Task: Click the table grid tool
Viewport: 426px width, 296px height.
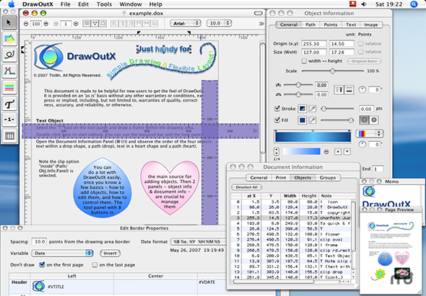Action: coord(9,135)
